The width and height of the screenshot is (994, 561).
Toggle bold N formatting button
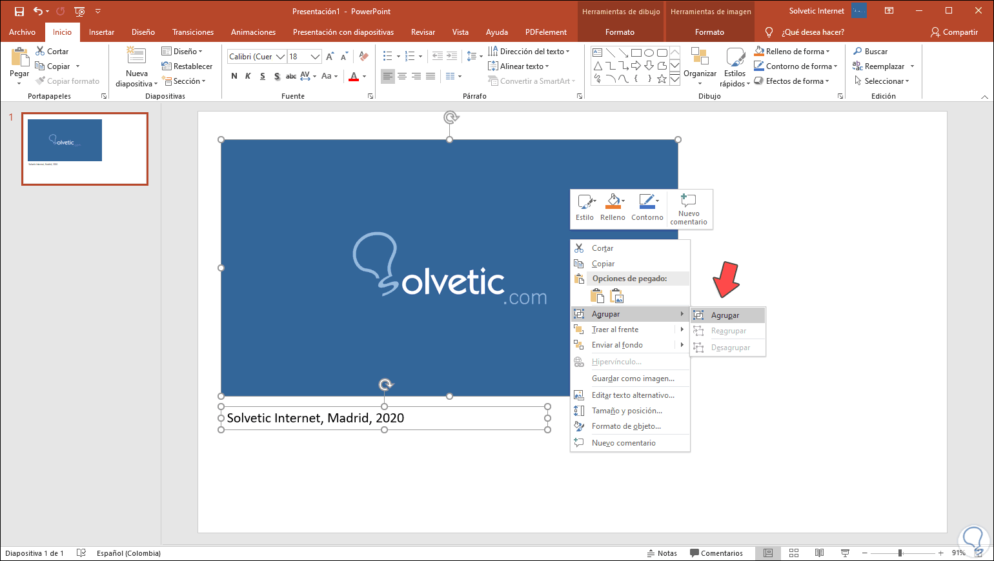click(234, 76)
